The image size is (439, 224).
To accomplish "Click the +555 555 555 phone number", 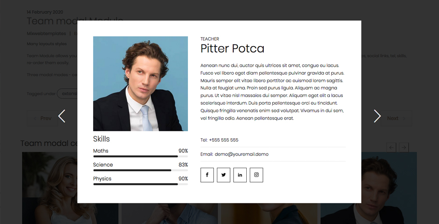I will click(x=223, y=140).
